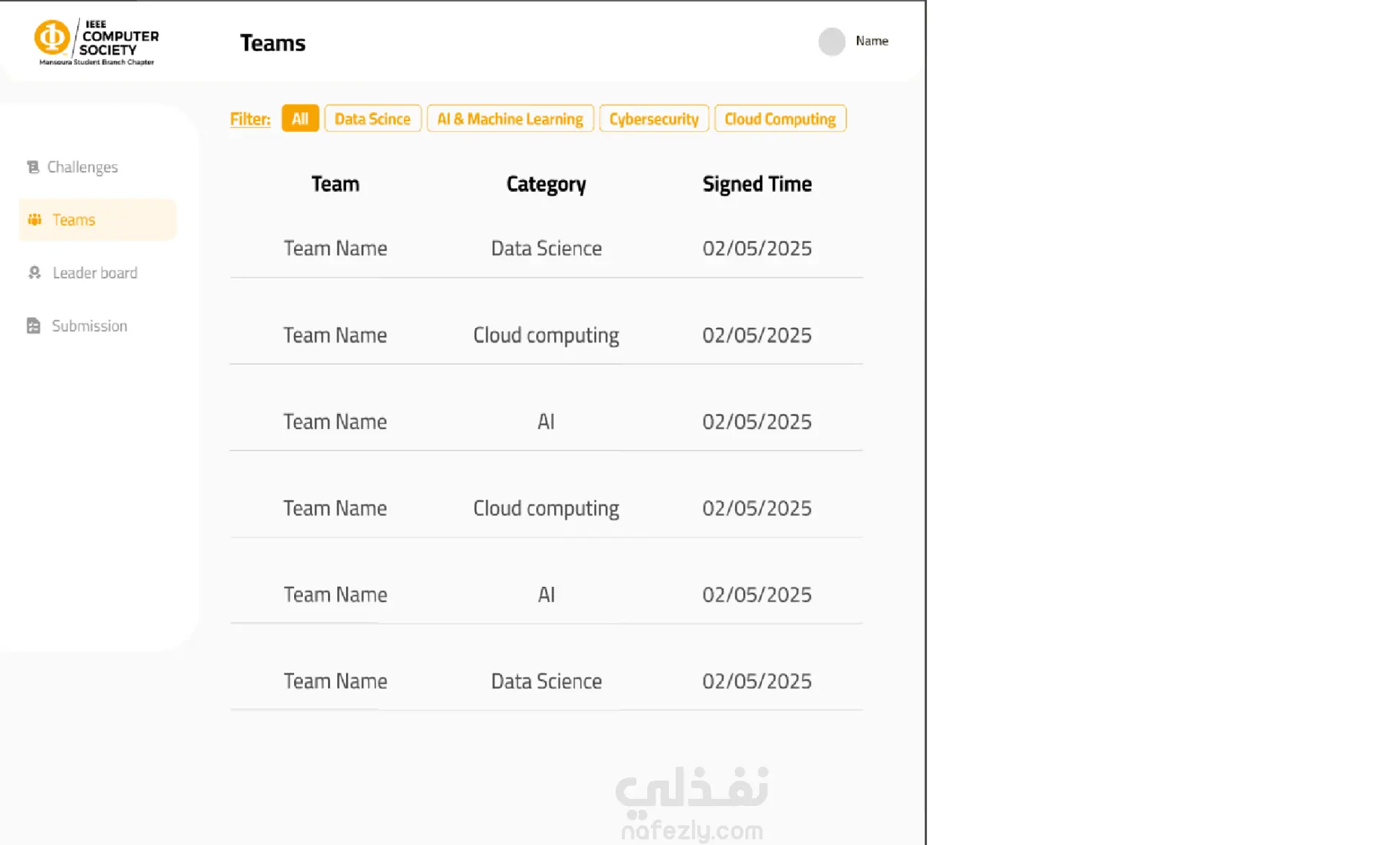Click the IEEE Computer Society logo
This screenshot has width=1384, height=845.
[x=96, y=43]
